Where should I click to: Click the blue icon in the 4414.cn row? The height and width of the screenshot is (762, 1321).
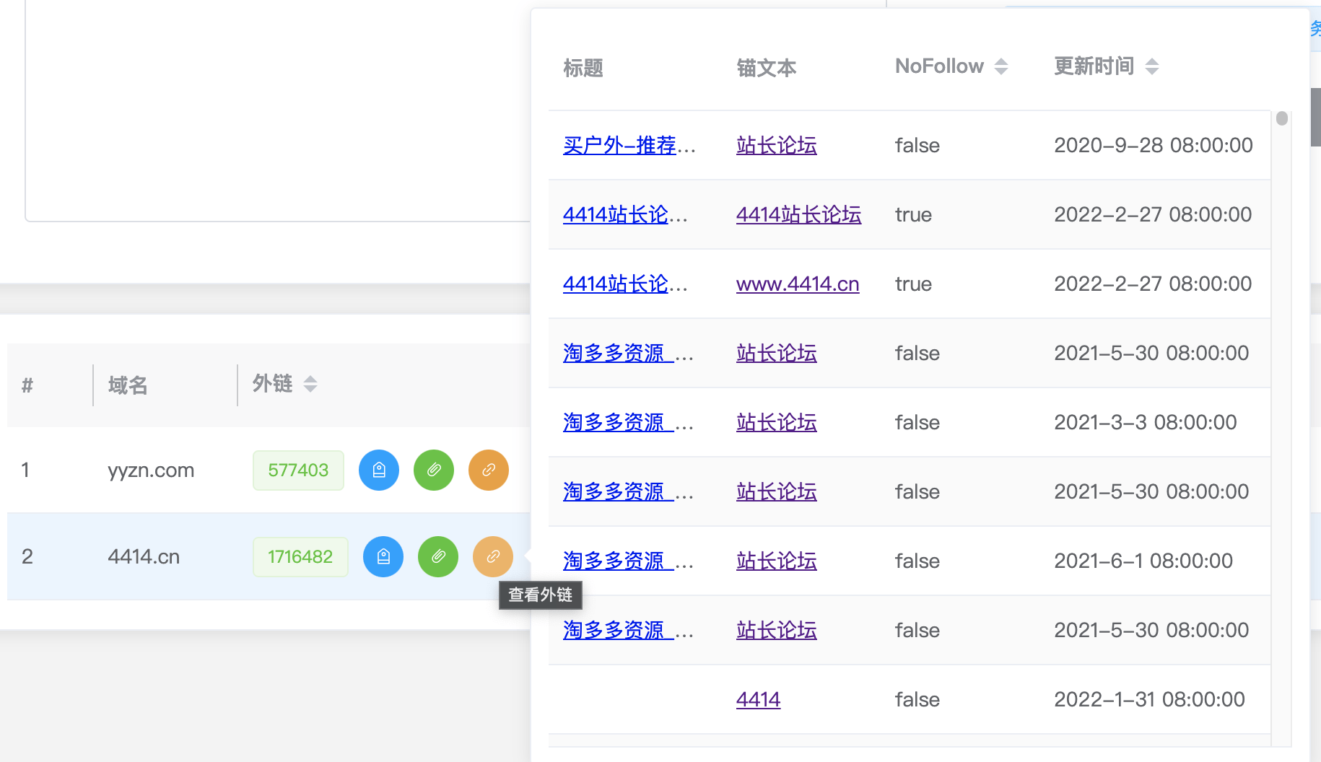click(383, 557)
